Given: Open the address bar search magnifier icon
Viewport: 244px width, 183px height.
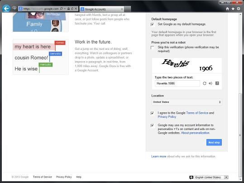Looking at the screenshot, I should (61, 9).
